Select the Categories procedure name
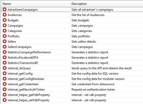 pyautogui.click(x=15, y=31)
